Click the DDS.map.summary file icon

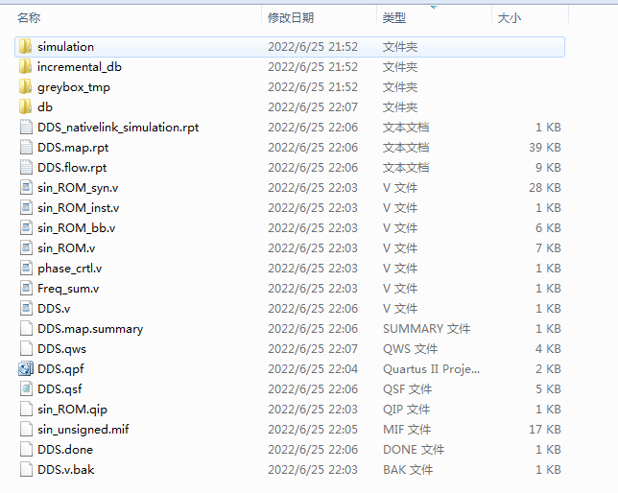(26, 328)
